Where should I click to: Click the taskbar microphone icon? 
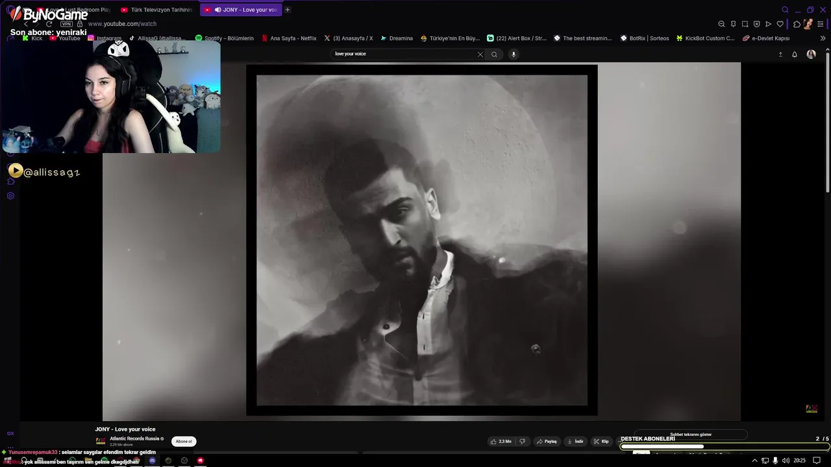pos(775,461)
